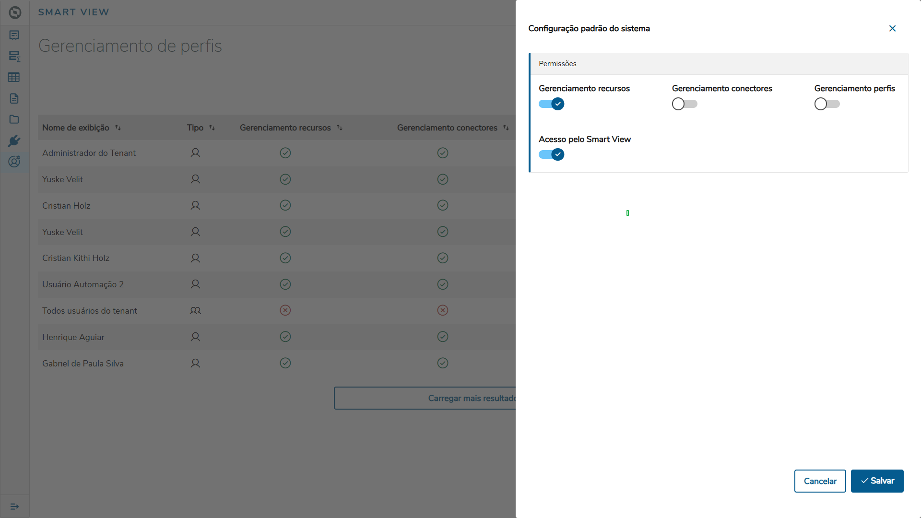Sort by Tipo column arrows
Image resolution: width=921 pixels, height=518 pixels.
coord(212,128)
